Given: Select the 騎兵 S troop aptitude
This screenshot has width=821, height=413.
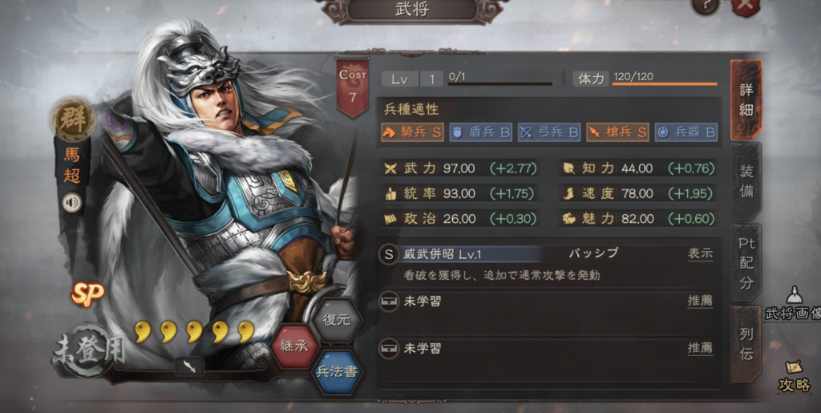Looking at the screenshot, I should 412,132.
